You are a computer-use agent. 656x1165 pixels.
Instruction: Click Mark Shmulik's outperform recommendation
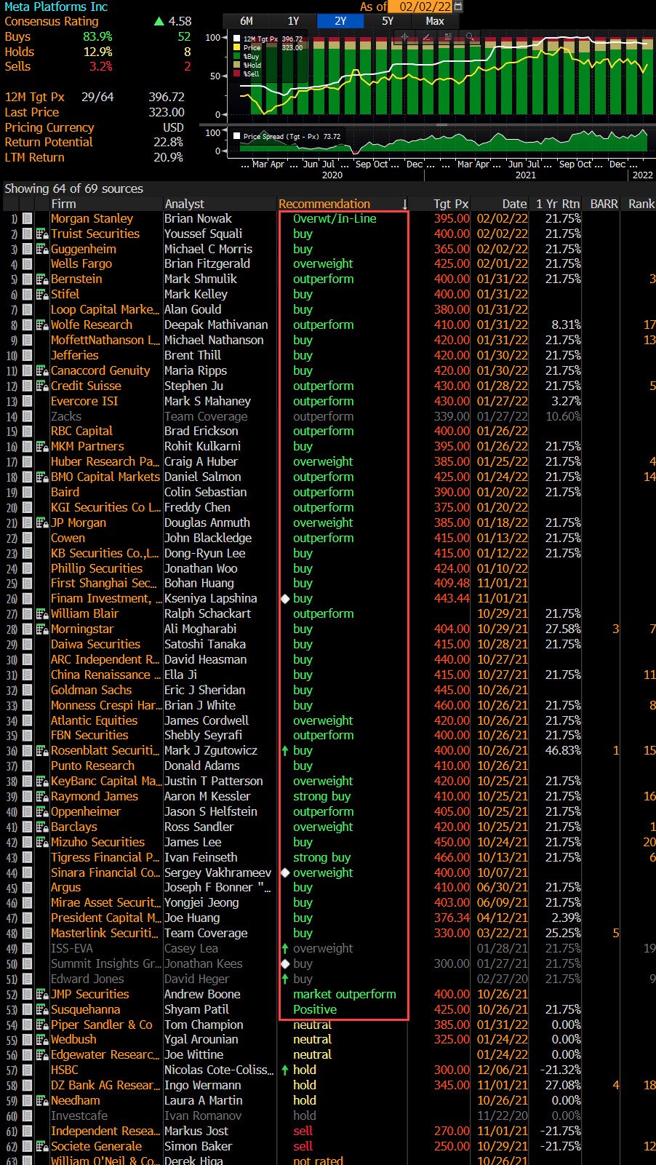pyautogui.click(x=324, y=279)
